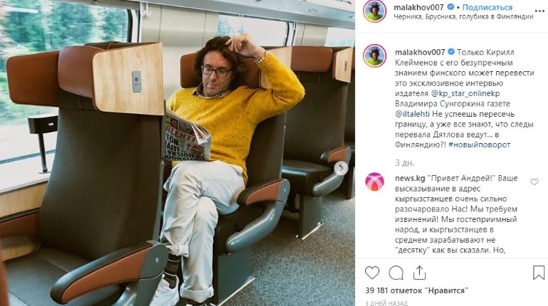Open comments with the speech bubble icon

point(396,273)
